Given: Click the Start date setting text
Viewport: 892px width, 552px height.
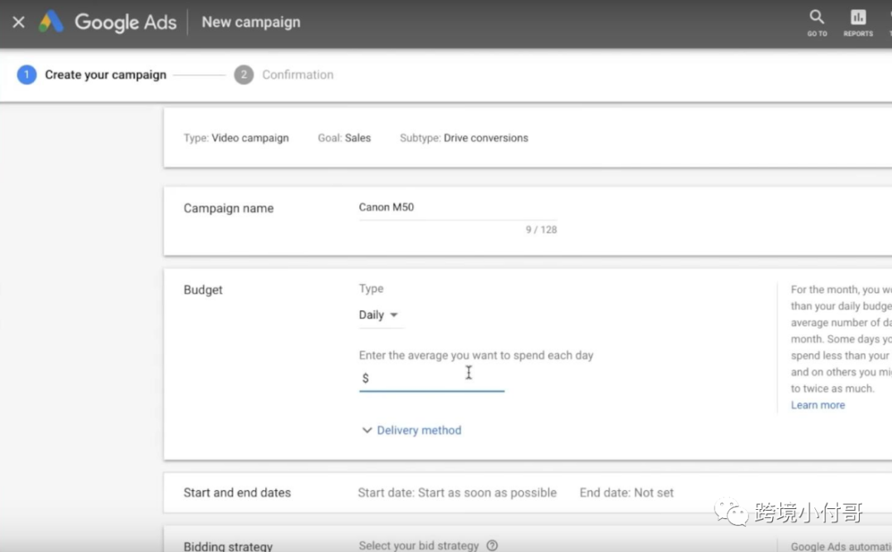Looking at the screenshot, I should tap(457, 493).
